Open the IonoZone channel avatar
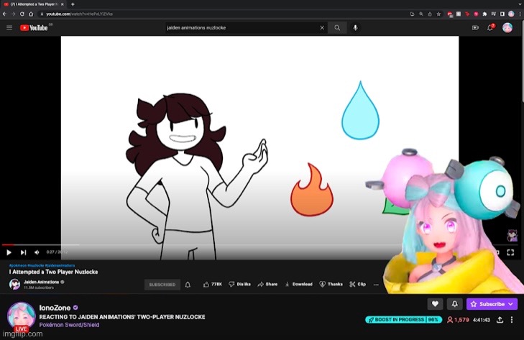Screen dimensions: 524x340 (22, 316)
